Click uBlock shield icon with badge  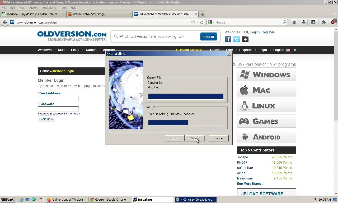333,22
